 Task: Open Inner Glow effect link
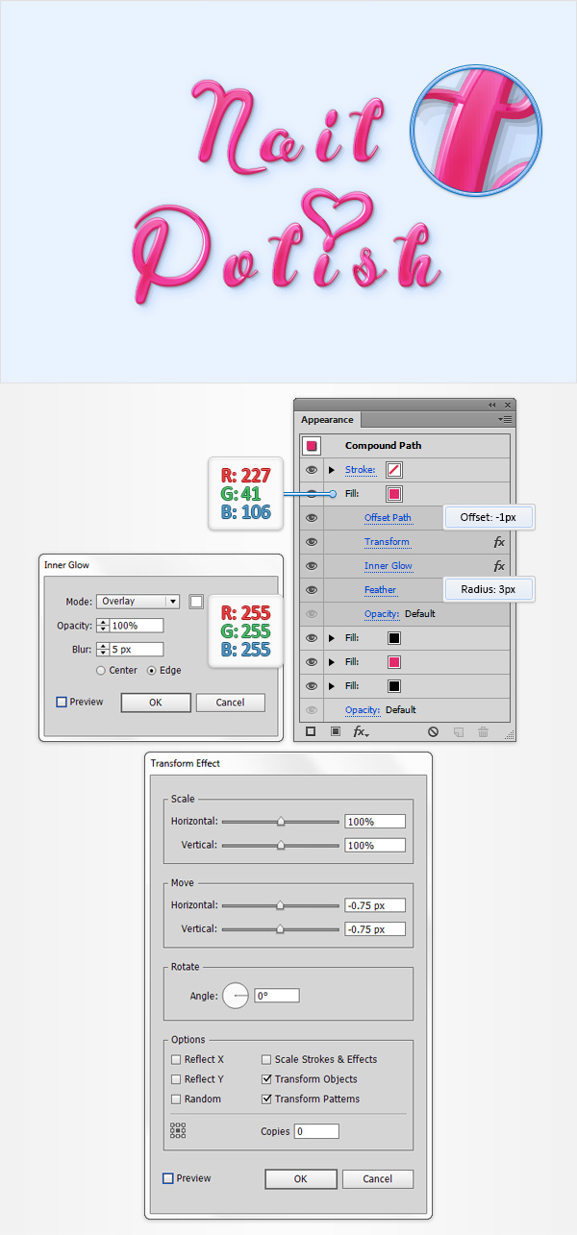coord(389,566)
